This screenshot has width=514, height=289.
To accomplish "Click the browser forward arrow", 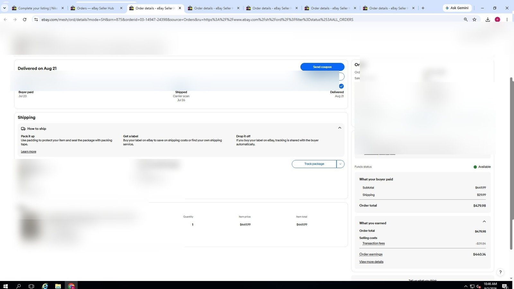I will point(15,20).
